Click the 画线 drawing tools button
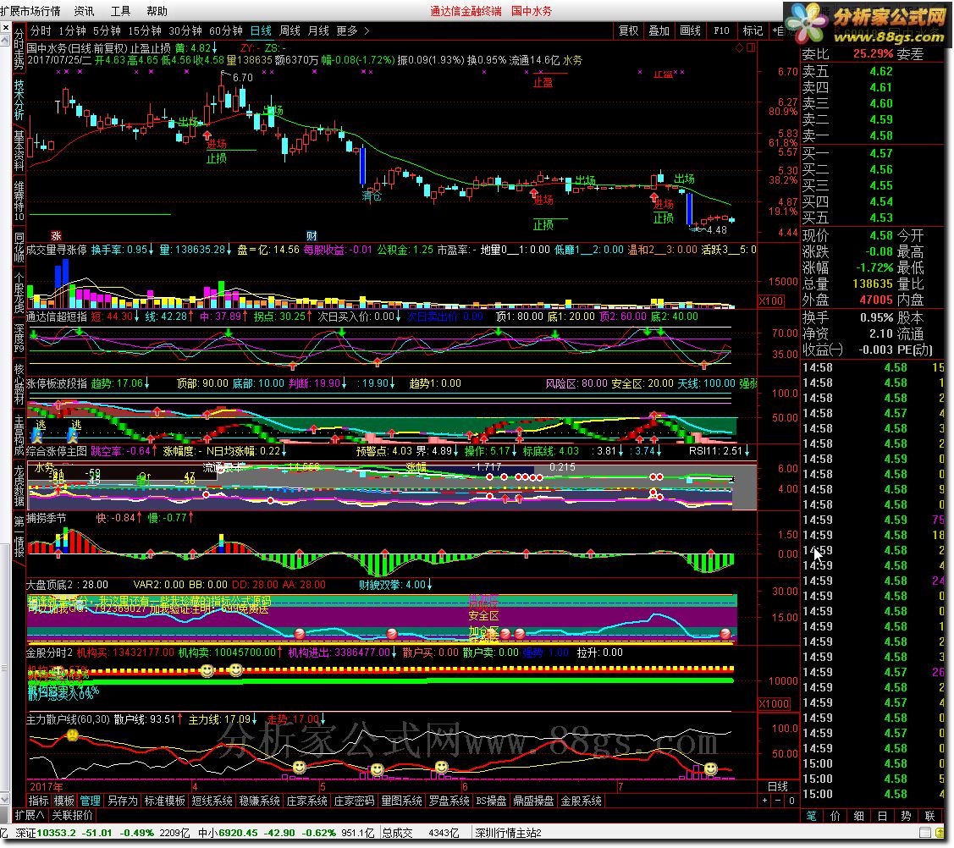The image size is (954, 848). [690, 30]
